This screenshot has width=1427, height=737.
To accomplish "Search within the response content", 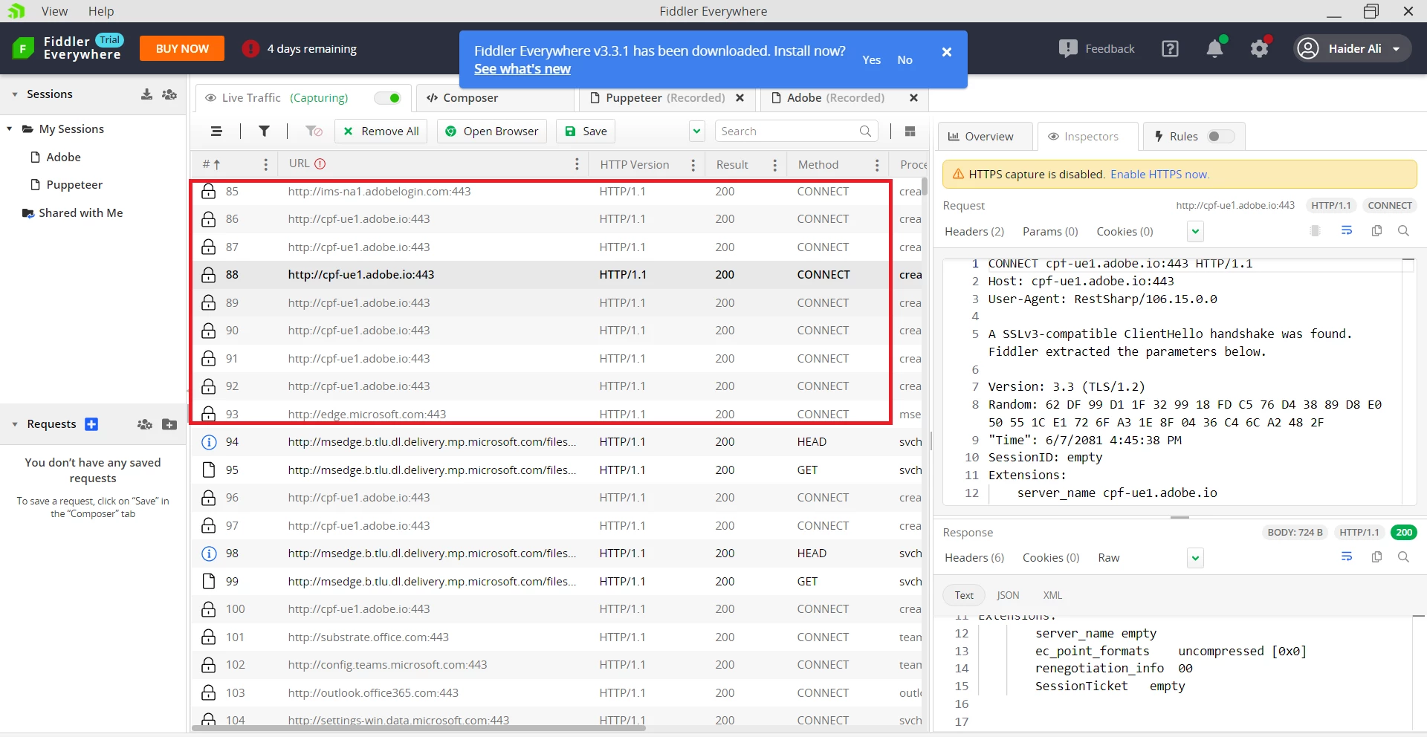I will (x=1403, y=557).
